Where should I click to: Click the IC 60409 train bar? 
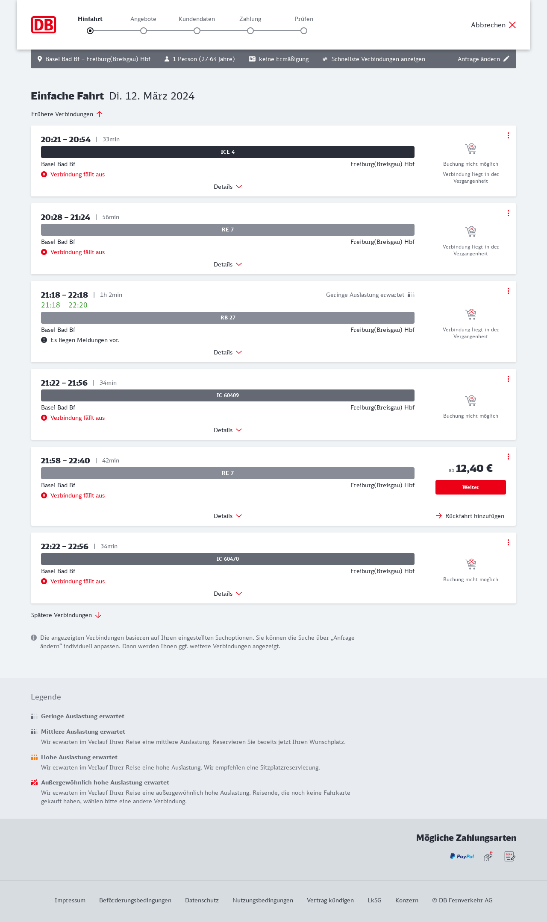point(228,395)
